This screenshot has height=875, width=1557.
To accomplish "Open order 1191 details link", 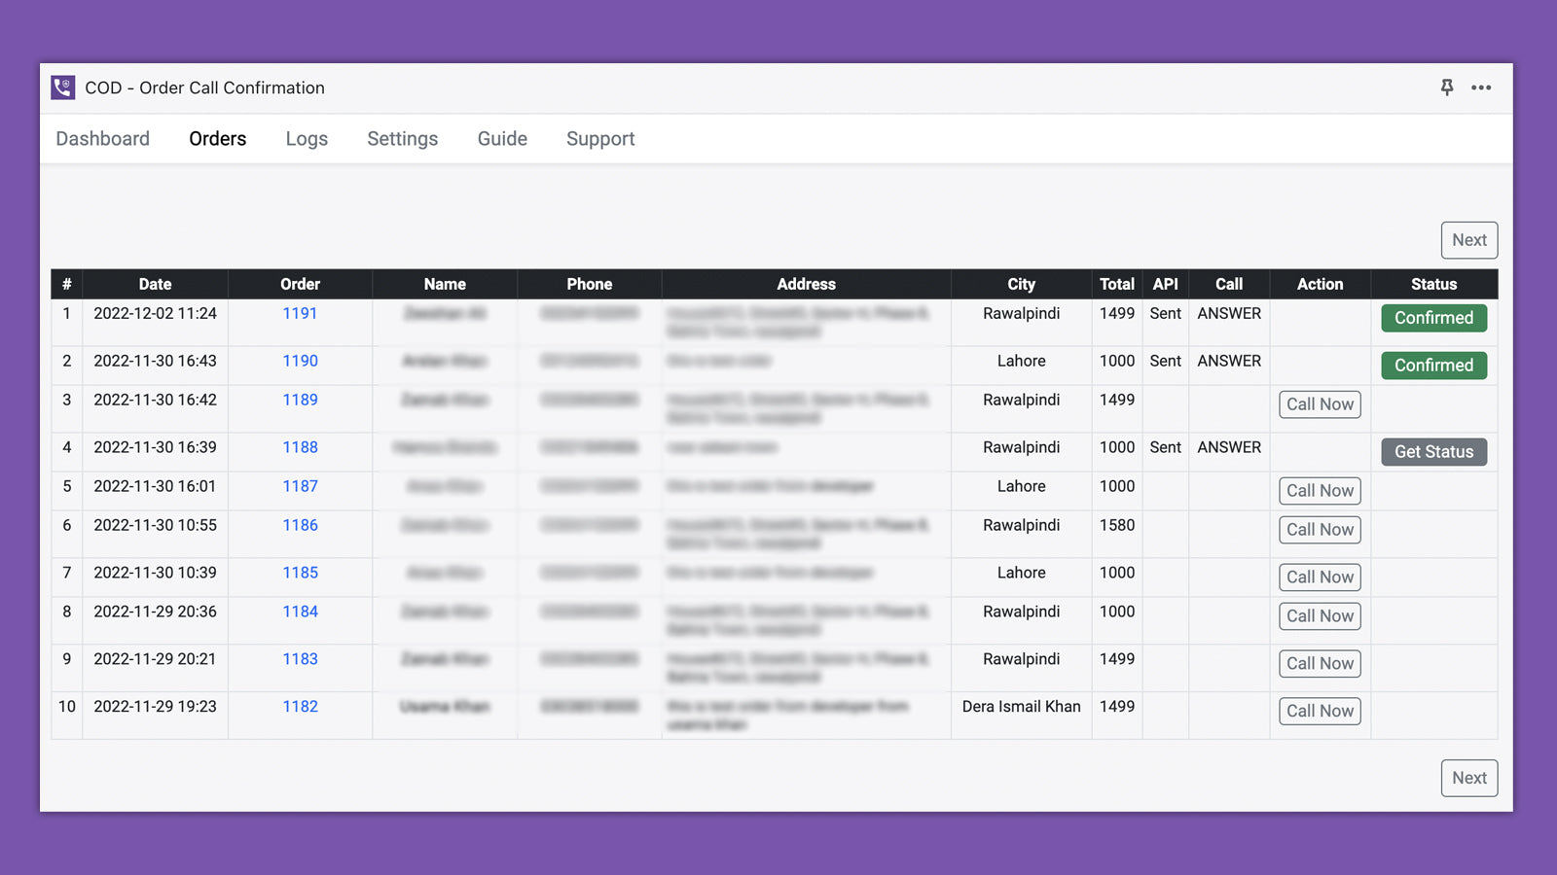I will point(300,313).
